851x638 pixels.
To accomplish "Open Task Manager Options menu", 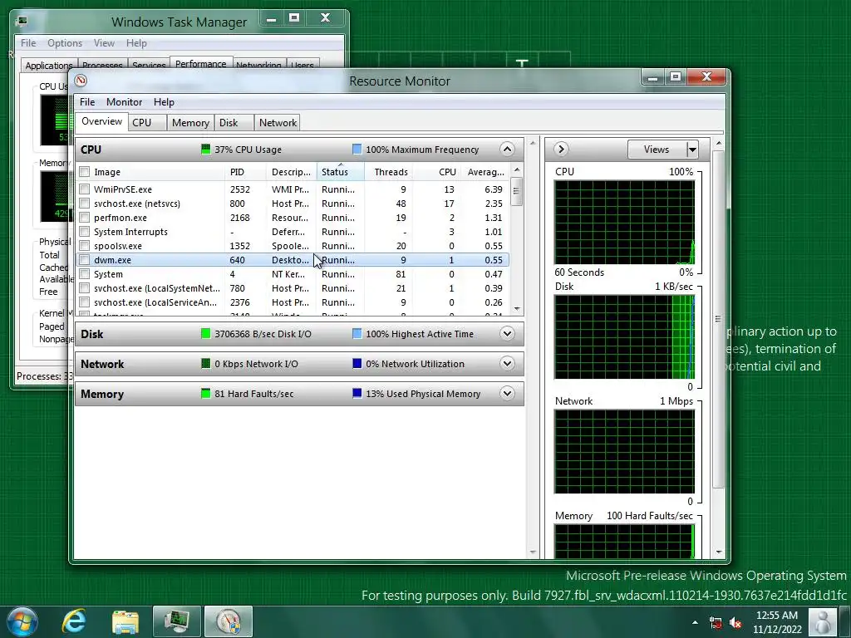I will click(x=65, y=43).
